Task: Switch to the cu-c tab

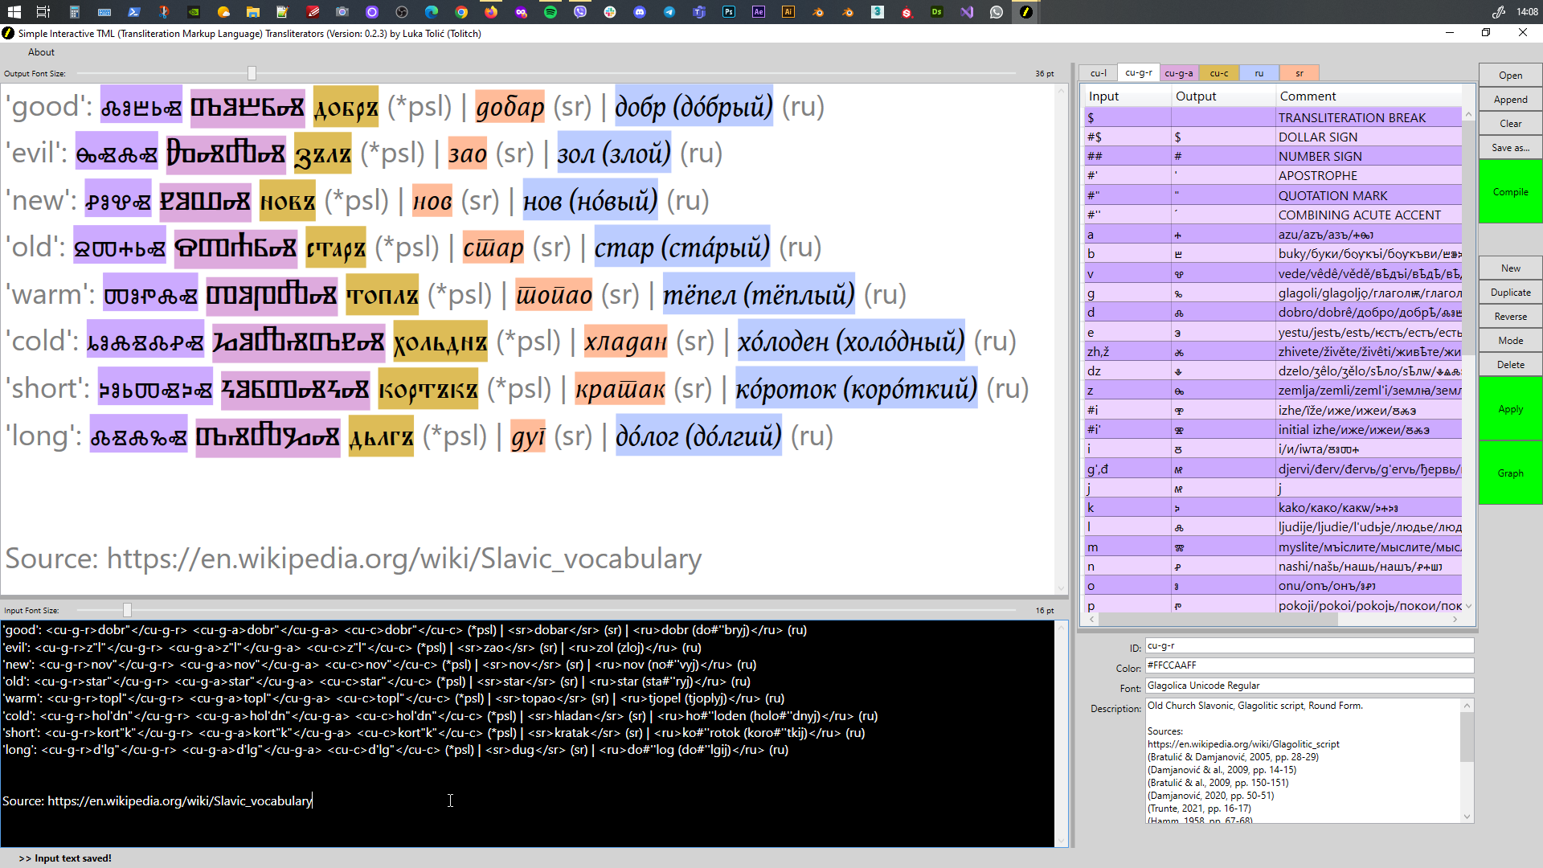Action: click(x=1218, y=73)
